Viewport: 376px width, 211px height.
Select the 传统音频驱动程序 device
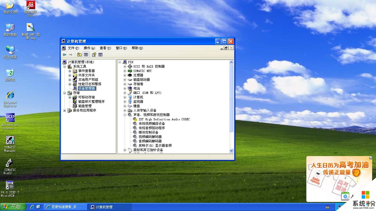pos(152,128)
